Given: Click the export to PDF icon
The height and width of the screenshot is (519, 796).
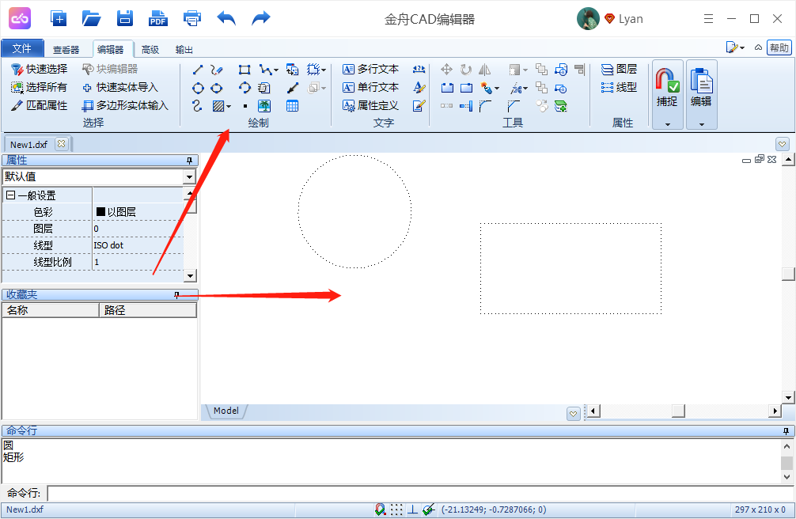Looking at the screenshot, I should pyautogui.click(x=158, y=18).
